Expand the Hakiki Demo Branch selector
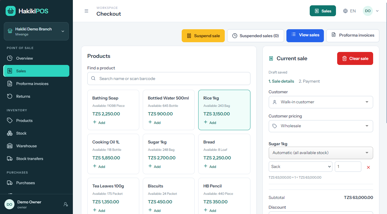This screenshot has width=387, height=214. click(x=36, y=31)
